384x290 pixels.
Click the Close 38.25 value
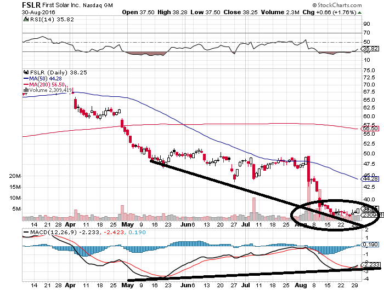[x=240, y=12]
